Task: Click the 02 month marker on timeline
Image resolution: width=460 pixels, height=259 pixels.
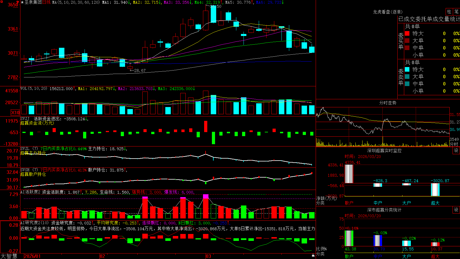Action: 102,256
